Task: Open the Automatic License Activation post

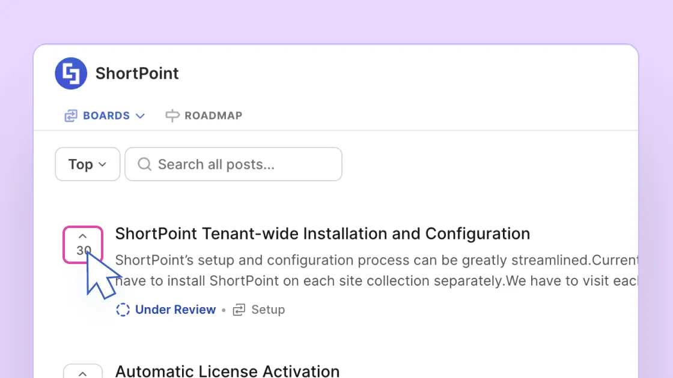Action: (x=227, y=371)
